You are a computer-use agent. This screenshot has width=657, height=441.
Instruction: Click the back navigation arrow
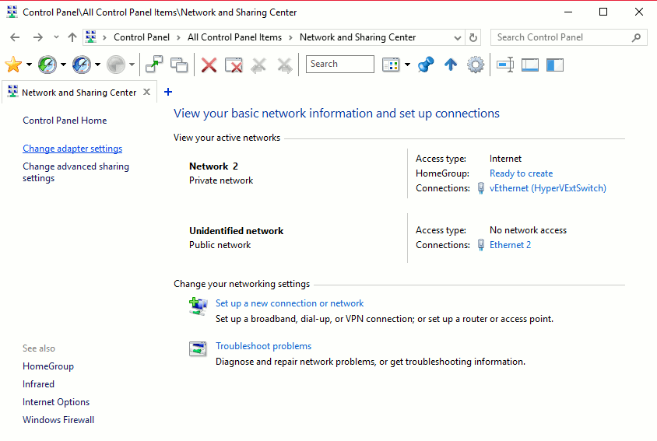coord(15,37)
